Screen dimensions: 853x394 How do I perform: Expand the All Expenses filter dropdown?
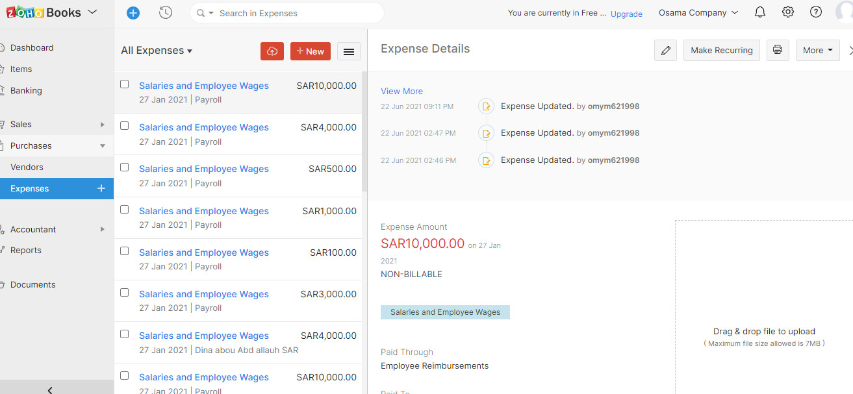tap(157, 51)
